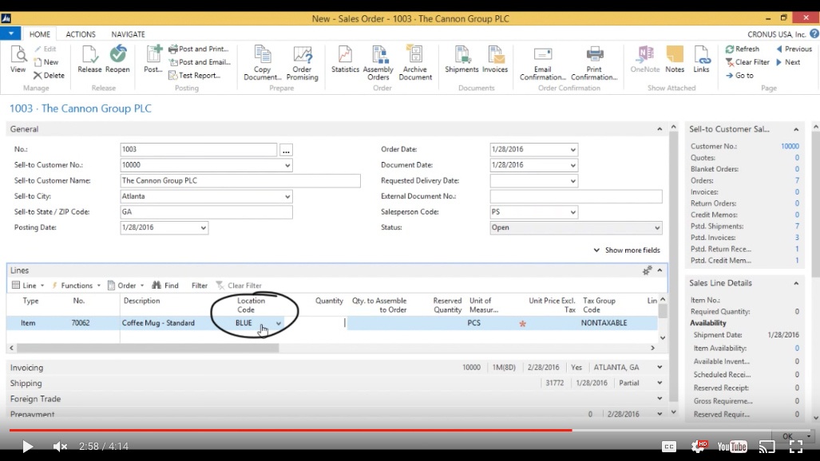
Task: Open OneNote attachment
Action: (645, 58)
